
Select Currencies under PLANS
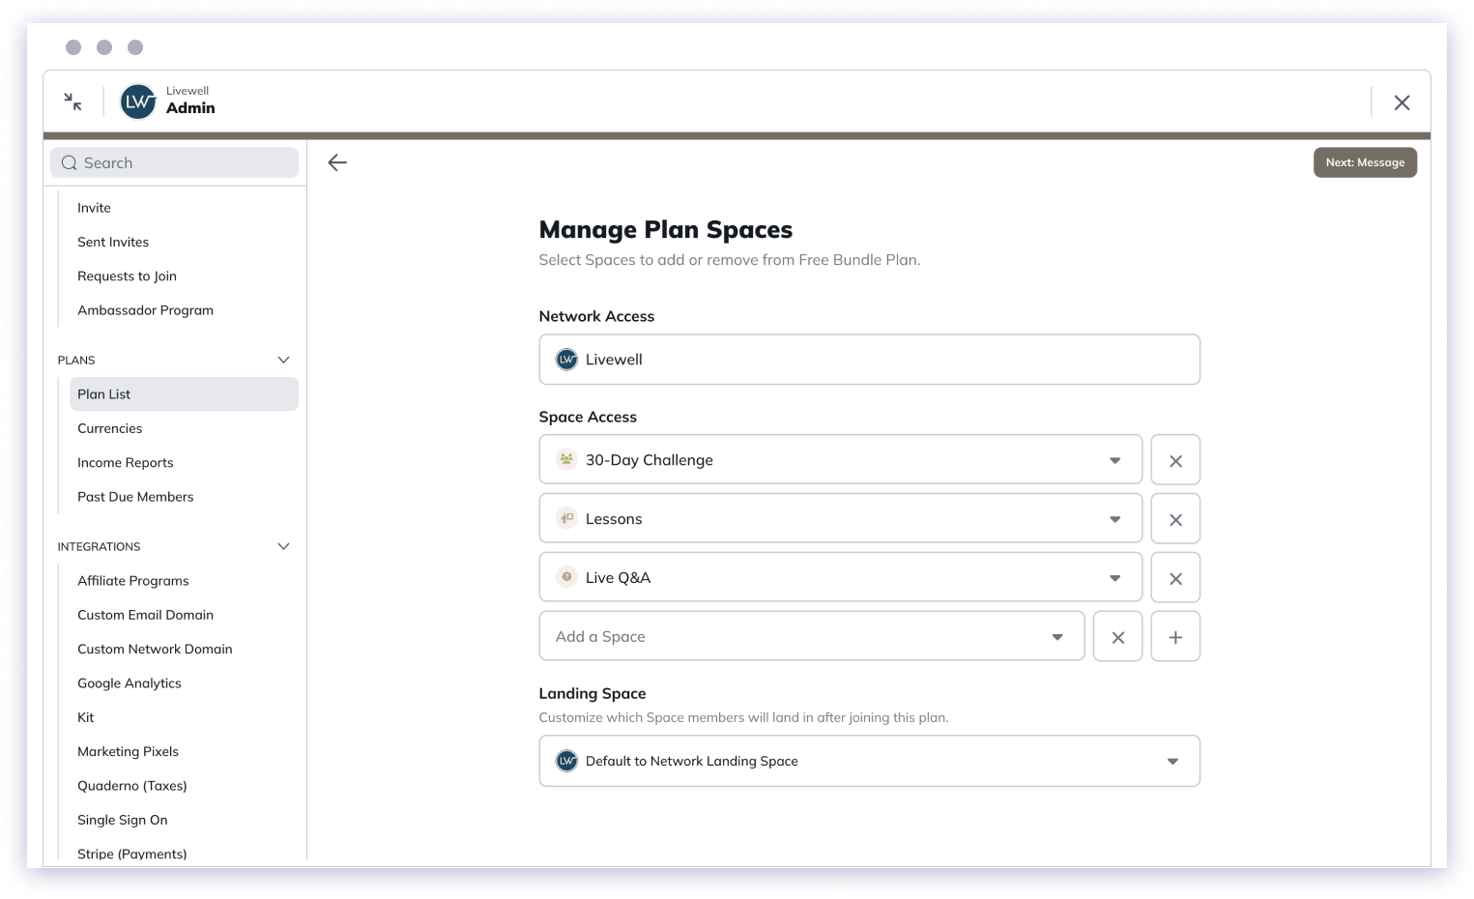pos(109,428)
